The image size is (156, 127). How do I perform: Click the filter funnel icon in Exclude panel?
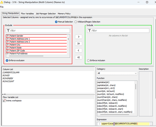coord(8,31)
